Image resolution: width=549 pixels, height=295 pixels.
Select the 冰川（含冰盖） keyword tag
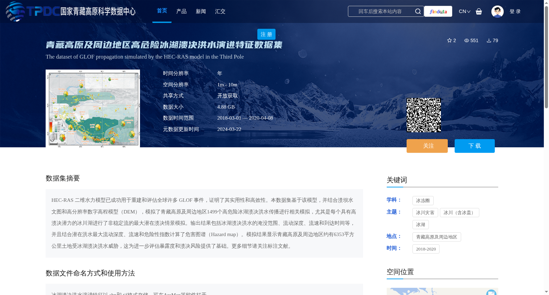(459, 212)
